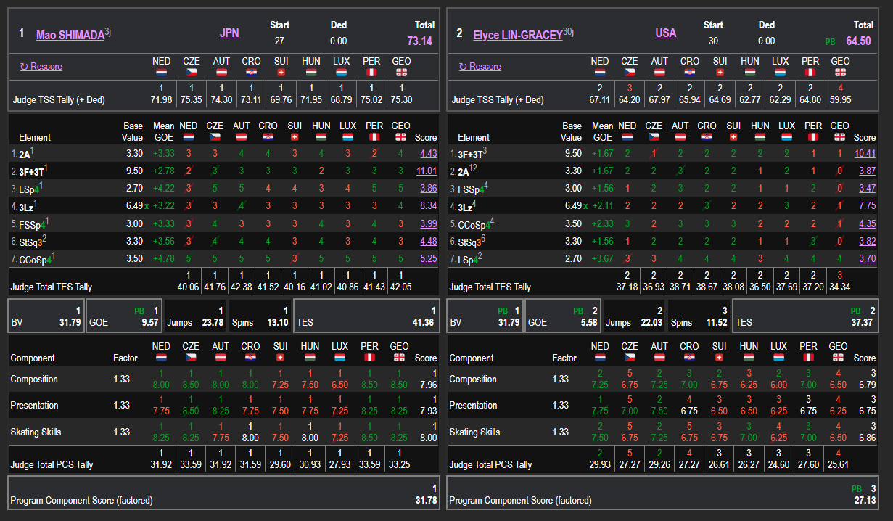Viewport: 893px width, 521px height.
Task: Click Shimada's 3F+3T element score 11.01
Action: [x=427, y=171]
